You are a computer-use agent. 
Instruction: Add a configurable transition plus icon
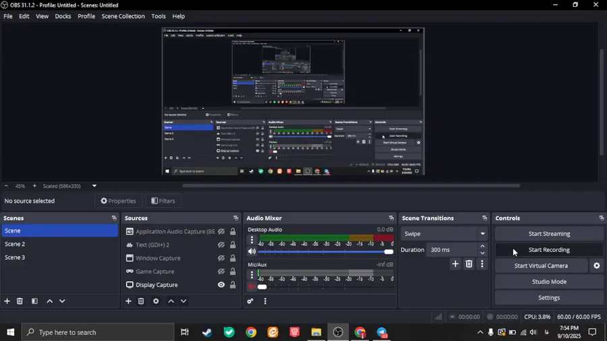[455, 263]
